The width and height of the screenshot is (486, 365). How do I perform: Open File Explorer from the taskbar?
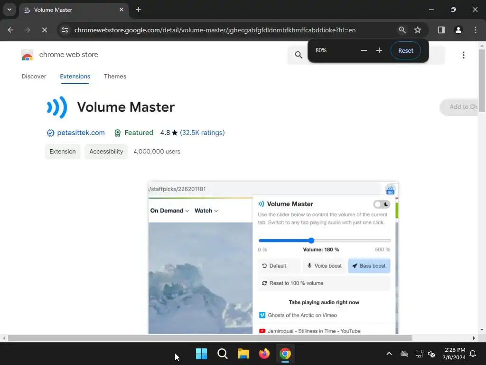243,354
